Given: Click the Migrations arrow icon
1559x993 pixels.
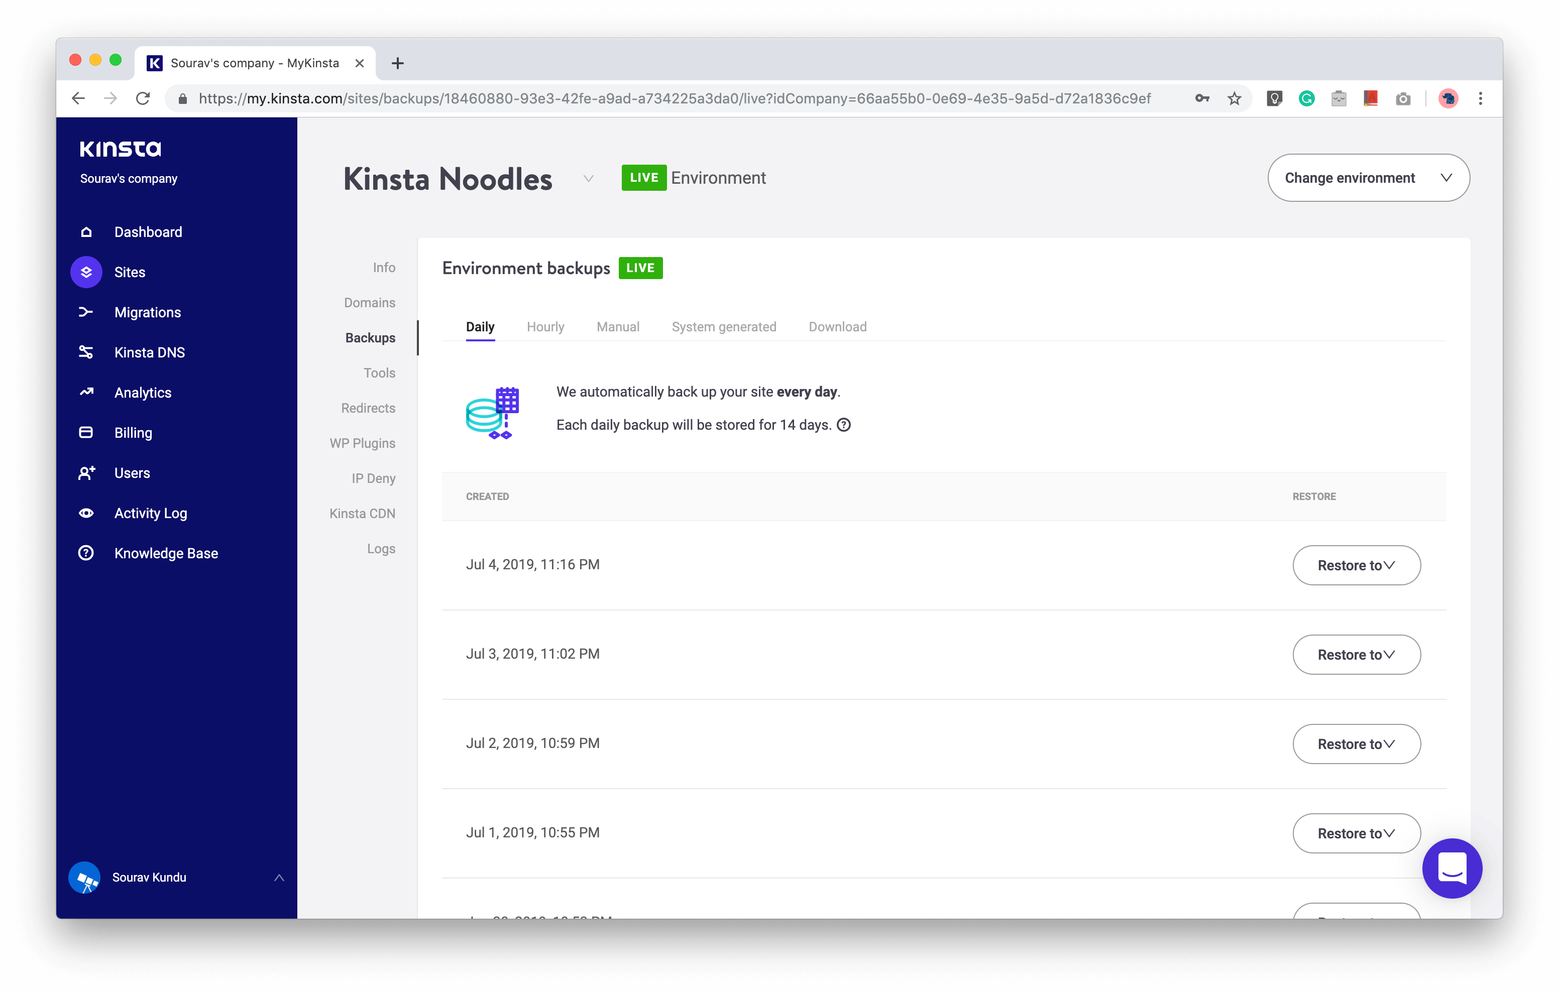Looking at the screenshot, I should tap(86, 312).
